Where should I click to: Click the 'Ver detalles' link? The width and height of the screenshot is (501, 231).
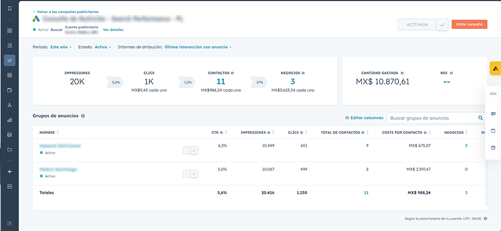coord(113,30)
